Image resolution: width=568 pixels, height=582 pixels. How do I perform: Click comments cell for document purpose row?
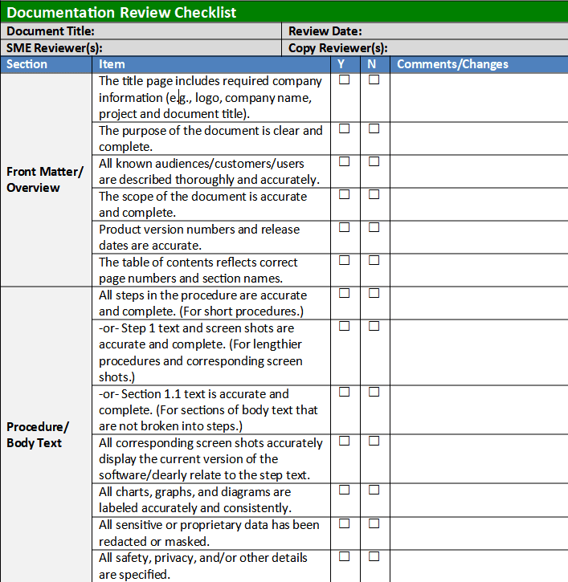pyautogui.click(x=478, y=138)
